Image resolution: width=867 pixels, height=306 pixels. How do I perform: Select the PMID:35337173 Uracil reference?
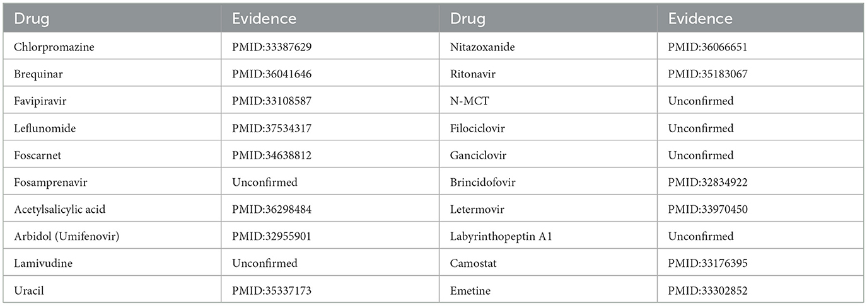coord(272,291)
